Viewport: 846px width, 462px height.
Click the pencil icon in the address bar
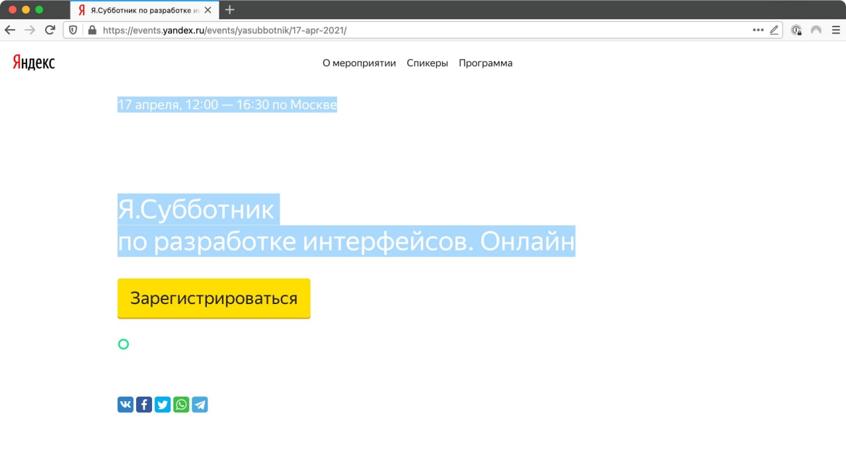tap(775, 30)
